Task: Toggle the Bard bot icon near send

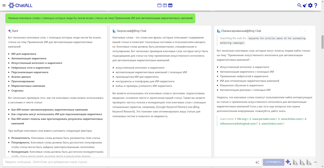Action: [288, 162]
